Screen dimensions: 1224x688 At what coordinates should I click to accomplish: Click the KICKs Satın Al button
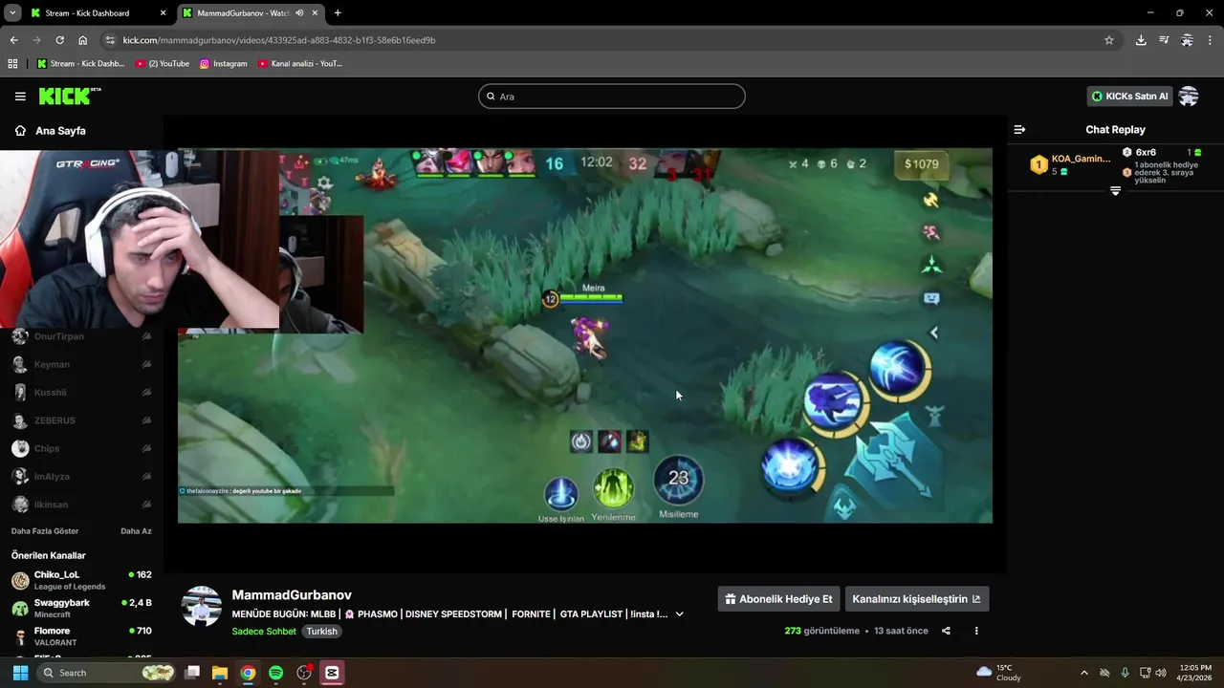pos(1129,97)
